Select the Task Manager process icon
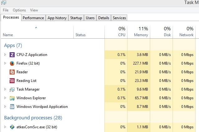Image resolution: width=199 pixels, height=132 pixels. click(x=12, y=89)
